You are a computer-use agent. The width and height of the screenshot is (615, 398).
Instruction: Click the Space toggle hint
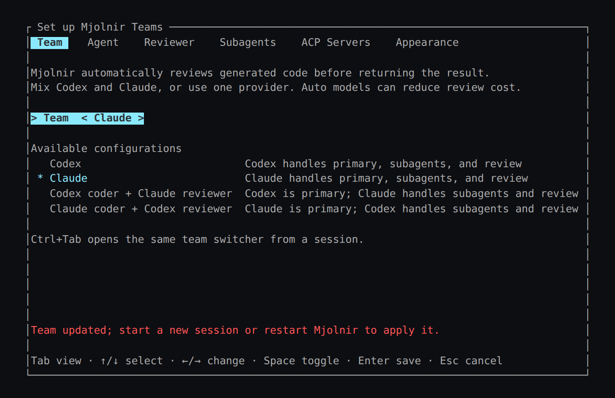point(301,361)
